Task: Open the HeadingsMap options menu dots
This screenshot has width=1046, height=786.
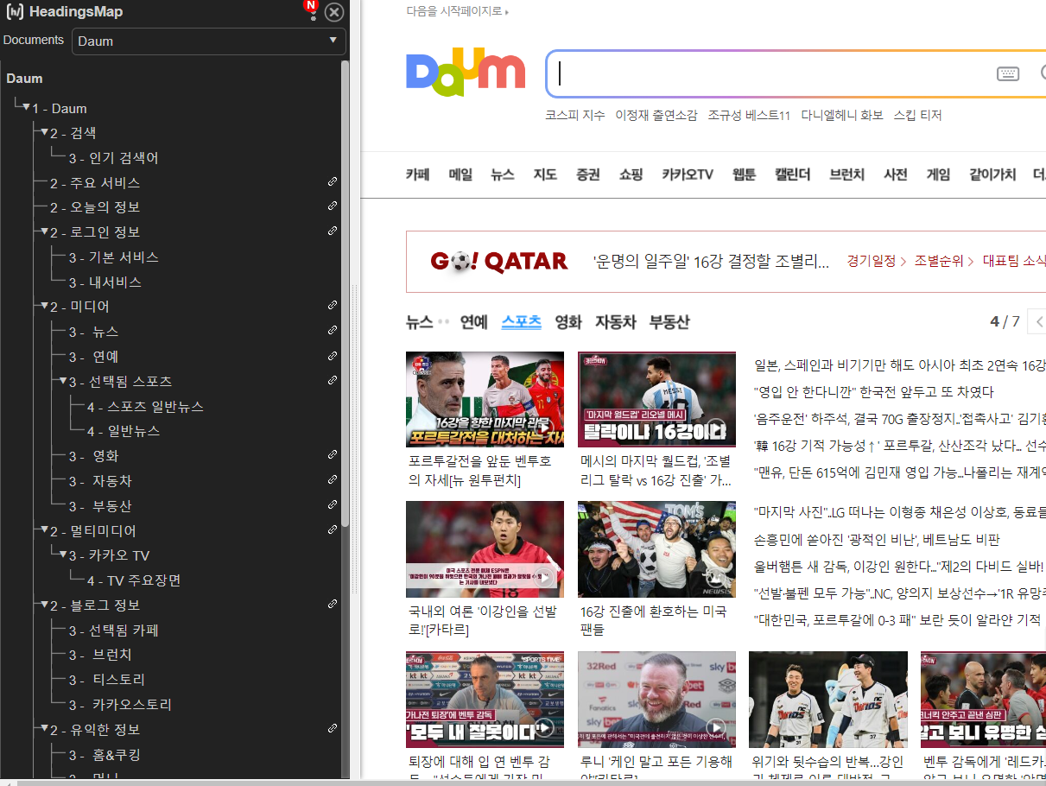Action: [313, 13]
